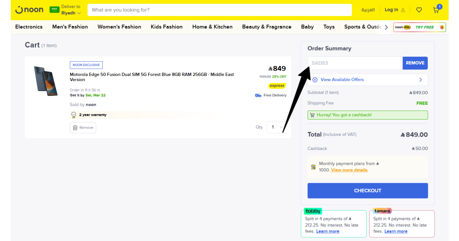This screenshot has width=459, height=241.
Task: Open tabby Learn more link
Action: pos(327,231)
